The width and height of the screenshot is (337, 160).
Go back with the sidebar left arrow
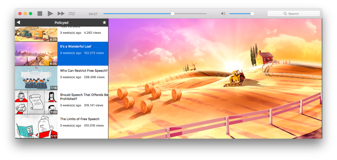point(18,22)
